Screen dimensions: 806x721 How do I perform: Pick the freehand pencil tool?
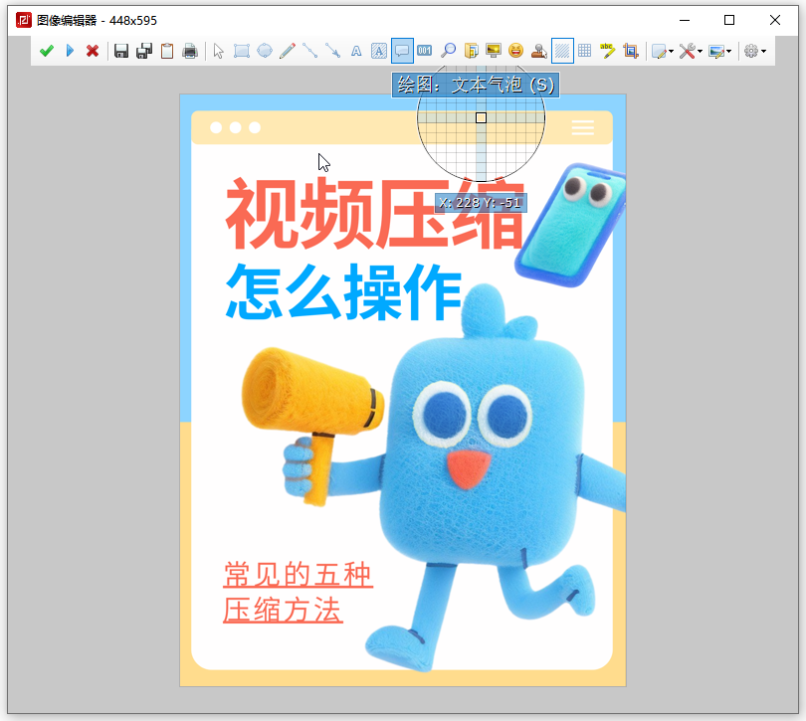pos(288,51)
